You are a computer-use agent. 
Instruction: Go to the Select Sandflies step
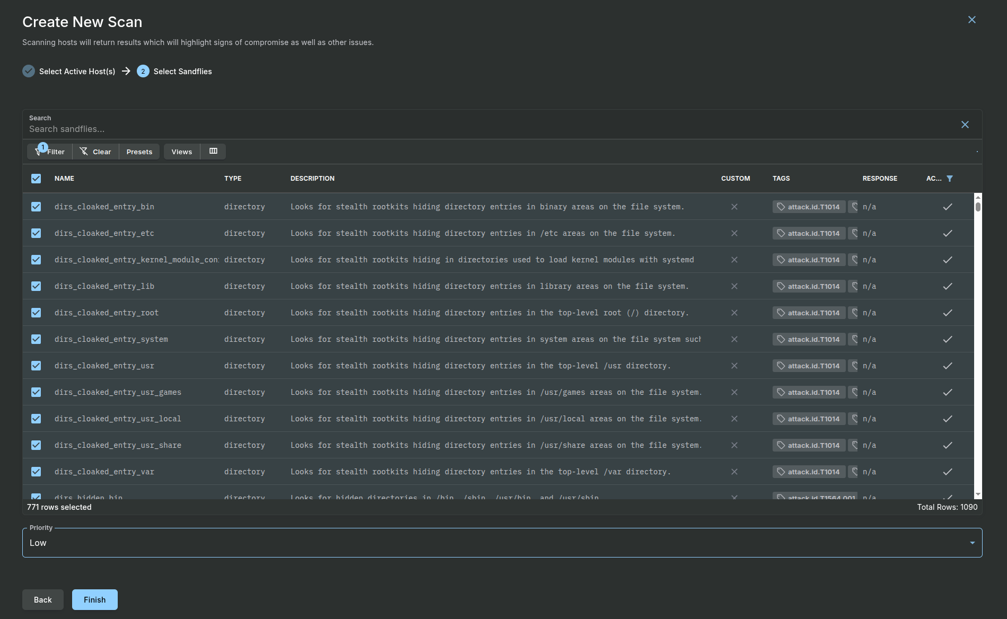pyautogui.click(x=182, y=71)
